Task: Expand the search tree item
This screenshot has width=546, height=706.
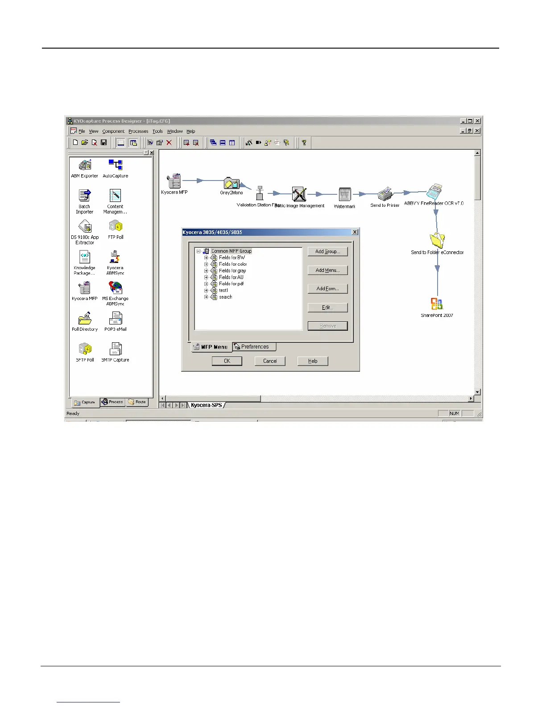Action: [x=206, y=297]
